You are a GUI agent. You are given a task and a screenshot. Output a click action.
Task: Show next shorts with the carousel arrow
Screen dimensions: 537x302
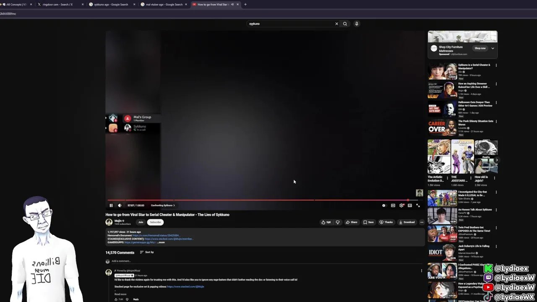(496, 160)
